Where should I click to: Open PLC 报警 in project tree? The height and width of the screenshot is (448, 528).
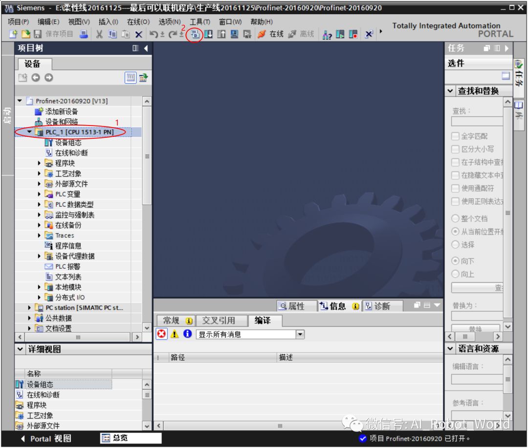[67, 267]
